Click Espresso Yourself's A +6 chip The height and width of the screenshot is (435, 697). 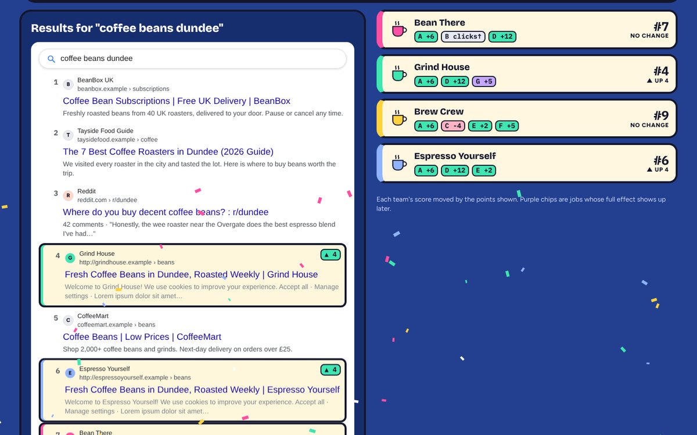[x=426, y=171]
